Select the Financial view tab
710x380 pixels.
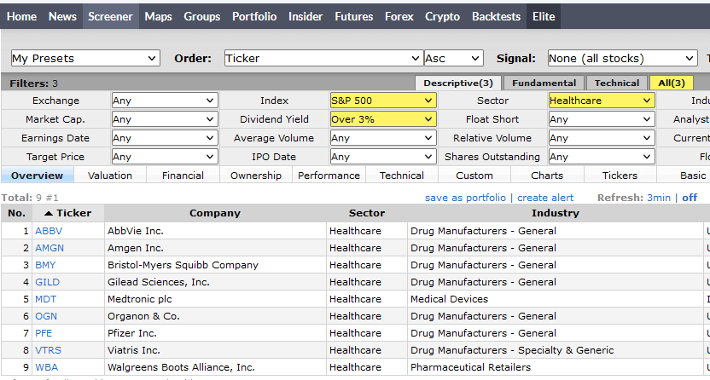[183, 176]
